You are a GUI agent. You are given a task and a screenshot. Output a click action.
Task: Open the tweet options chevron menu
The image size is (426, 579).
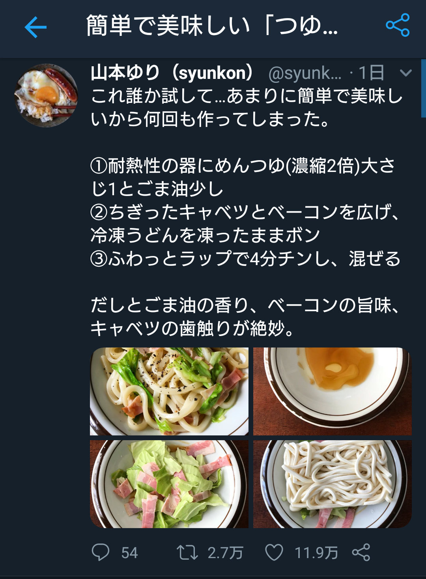point(406,73)
